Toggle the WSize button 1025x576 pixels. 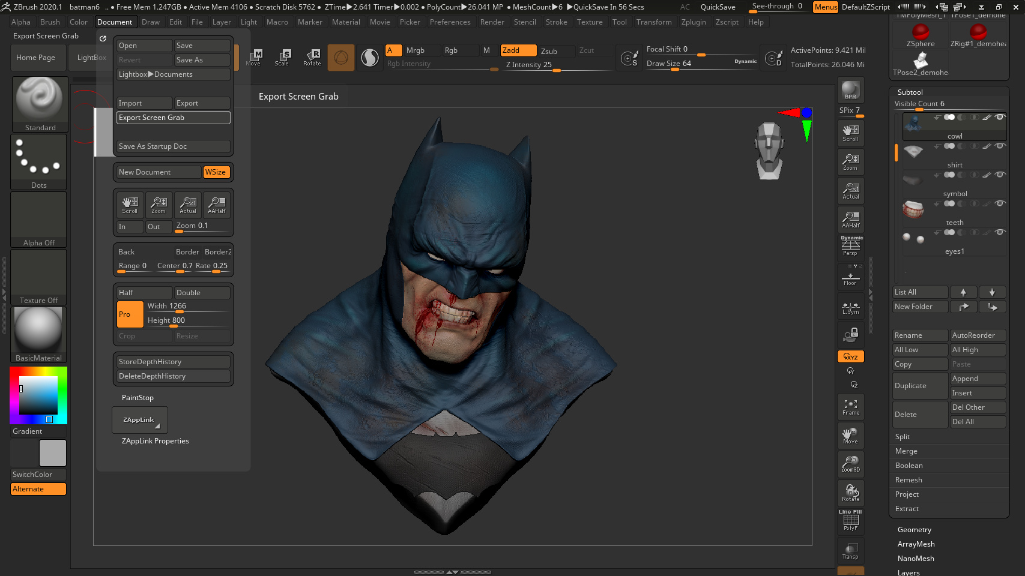216,172
